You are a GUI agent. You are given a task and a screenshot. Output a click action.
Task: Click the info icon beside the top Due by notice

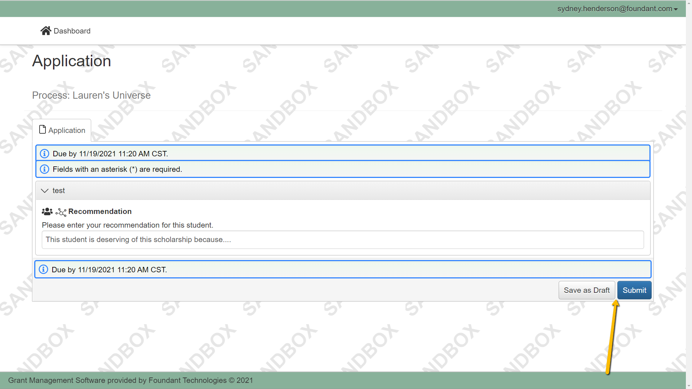tap(44, 153)
